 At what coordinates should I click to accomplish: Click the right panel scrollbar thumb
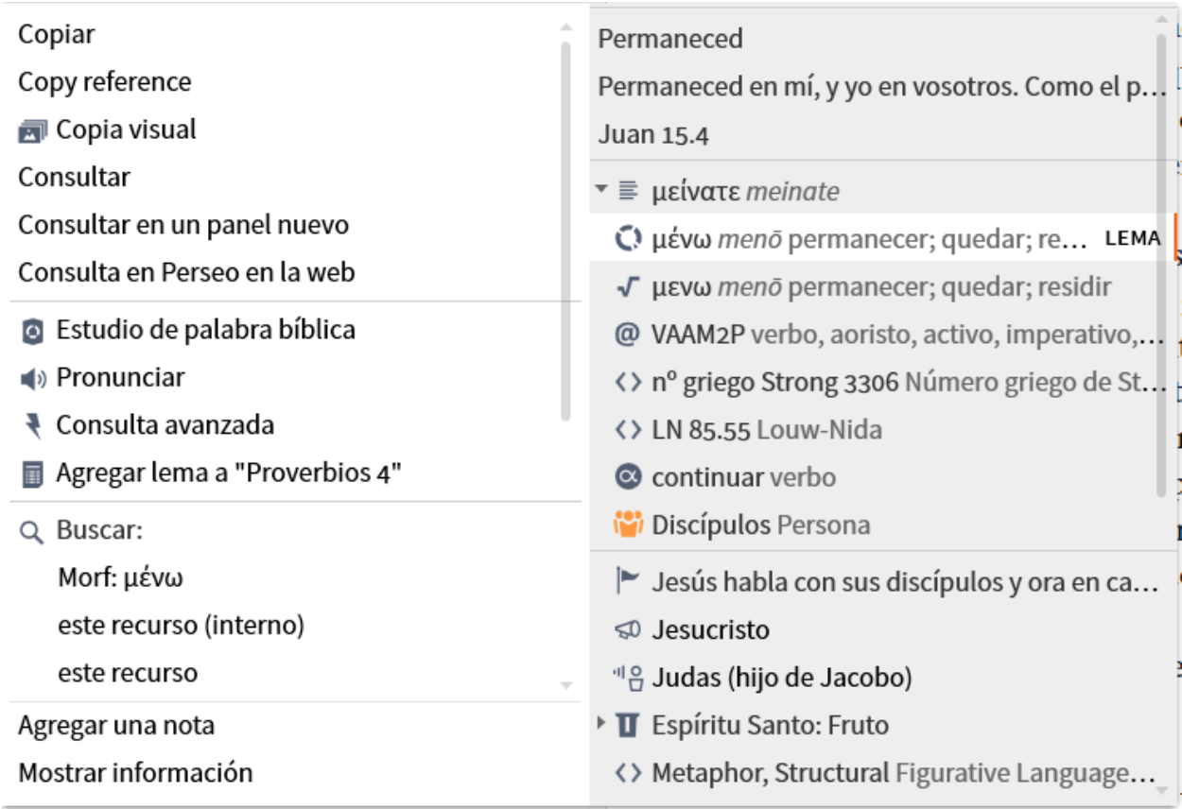[1161, 265]
